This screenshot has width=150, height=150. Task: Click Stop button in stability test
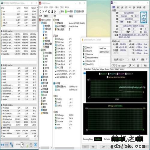(93, 147)
